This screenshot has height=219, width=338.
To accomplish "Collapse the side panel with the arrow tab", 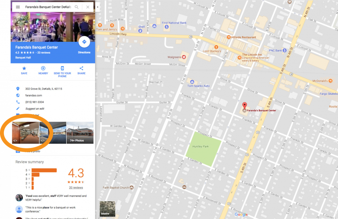I will click(x=97, y=7).
